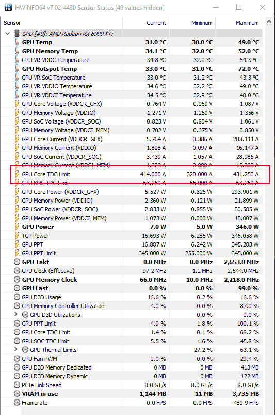Click the thermometer icon next to GPU Temp

pos(17,42)
